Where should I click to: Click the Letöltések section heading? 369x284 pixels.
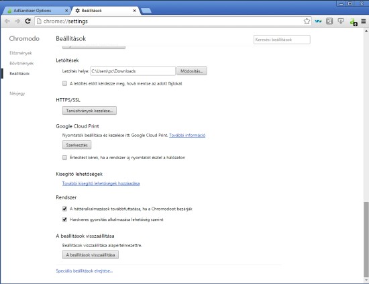click(x=67, y=60)
